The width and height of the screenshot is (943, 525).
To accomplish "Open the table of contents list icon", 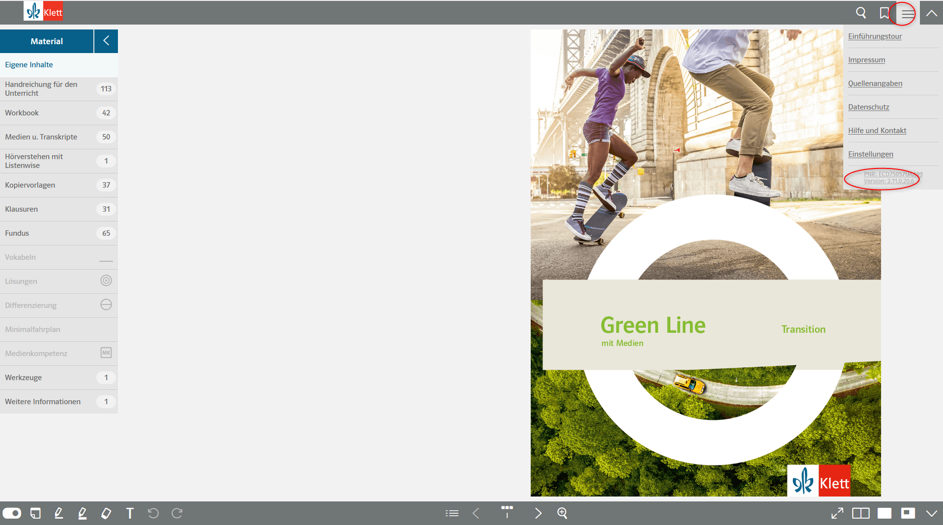I will click(452, 513).
